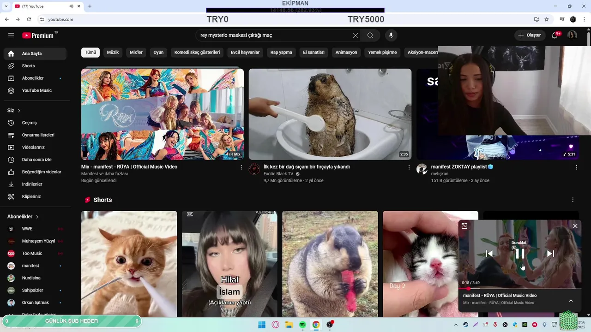Bookmark this page with star icon

point(547,19)
